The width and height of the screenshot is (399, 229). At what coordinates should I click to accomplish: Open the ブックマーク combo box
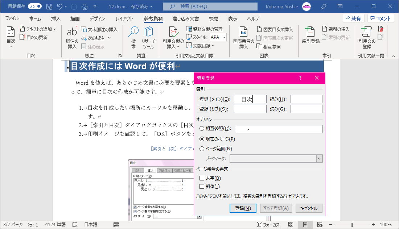(x=276, y=159)
